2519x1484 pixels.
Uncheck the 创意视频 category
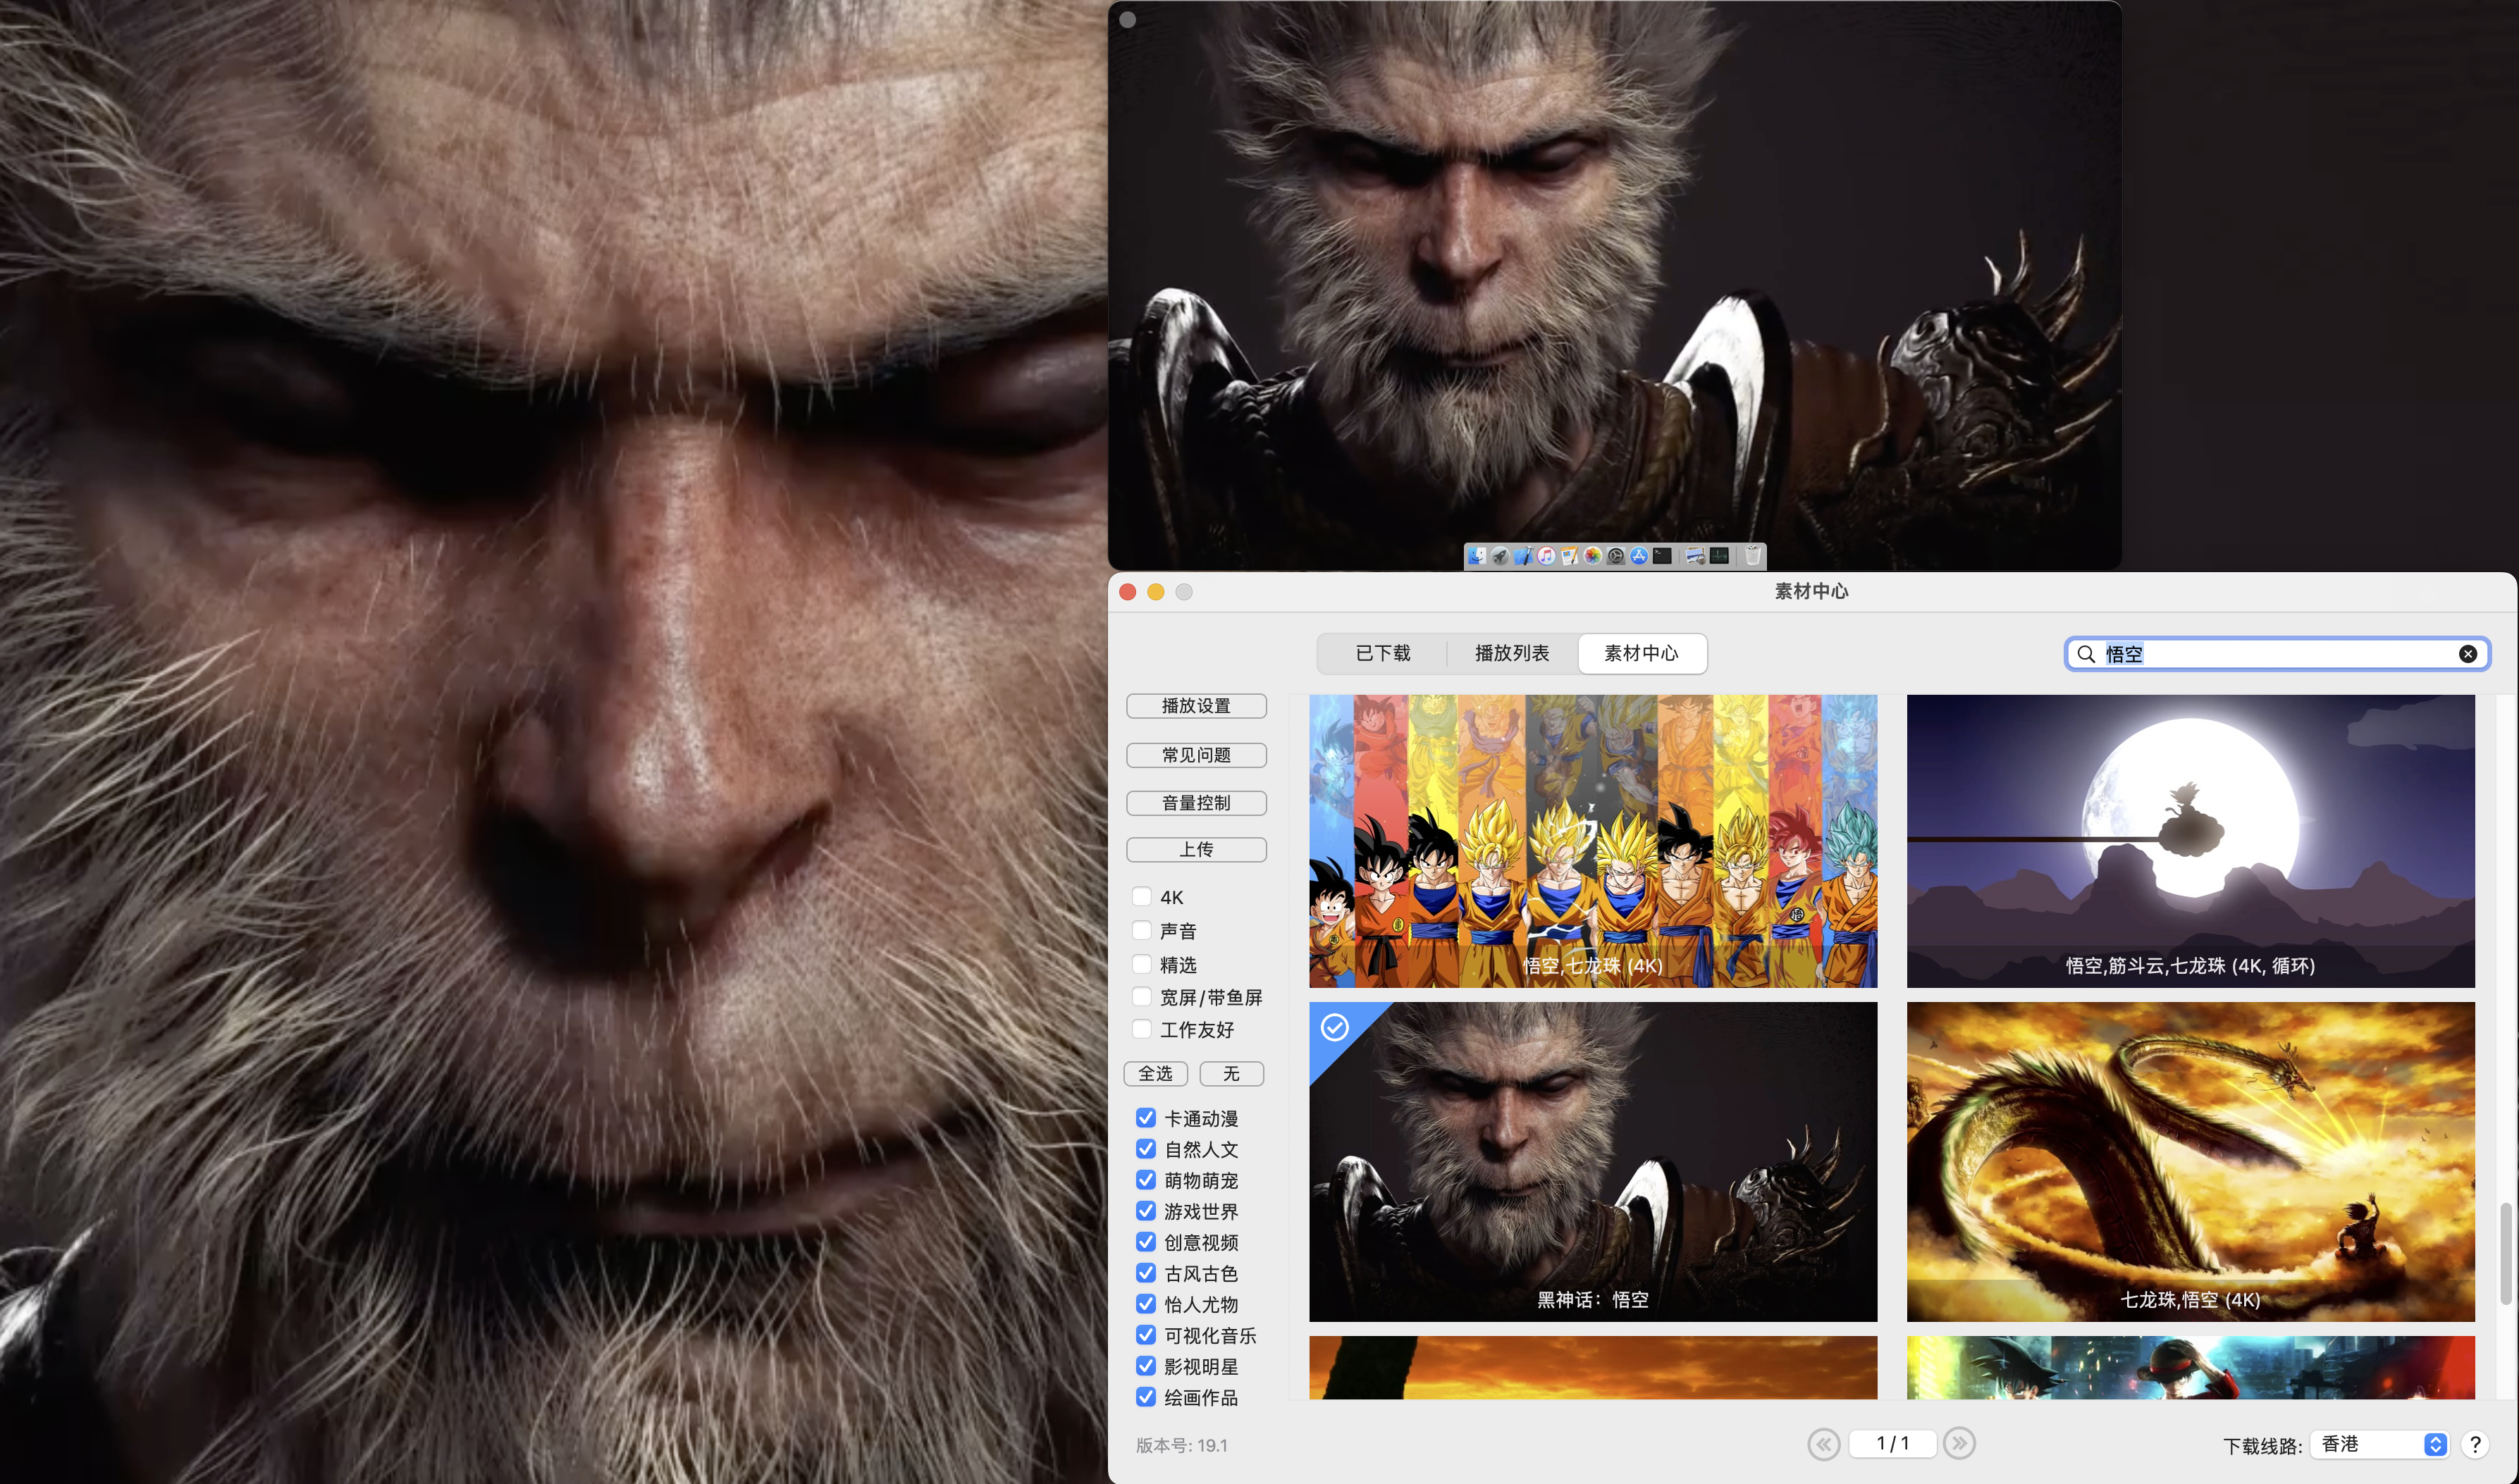click(1146, 1242)
